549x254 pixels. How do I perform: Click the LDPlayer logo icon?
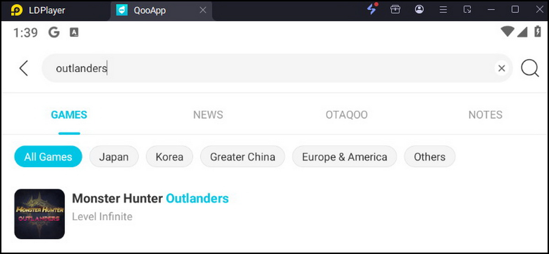(x=17, y=10)
